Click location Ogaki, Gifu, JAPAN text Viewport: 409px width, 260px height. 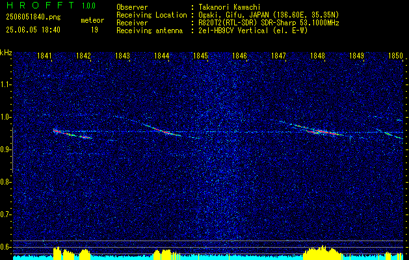[269, 15]
